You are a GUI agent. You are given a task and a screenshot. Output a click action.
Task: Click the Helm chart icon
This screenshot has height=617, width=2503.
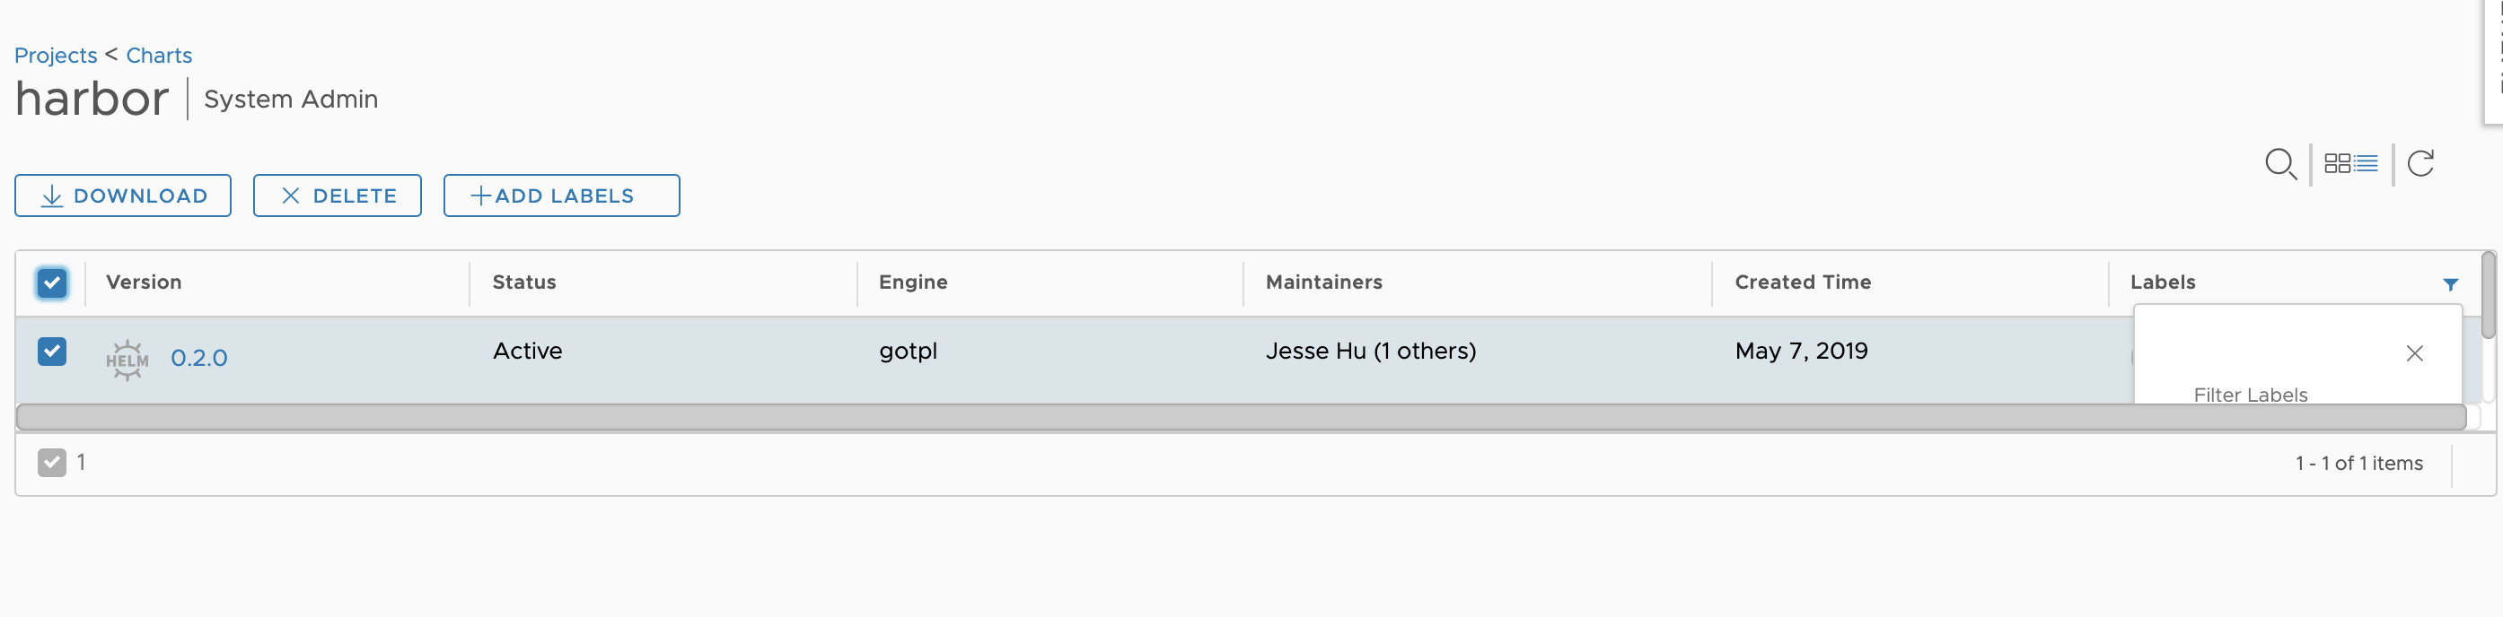click(127, 358)
